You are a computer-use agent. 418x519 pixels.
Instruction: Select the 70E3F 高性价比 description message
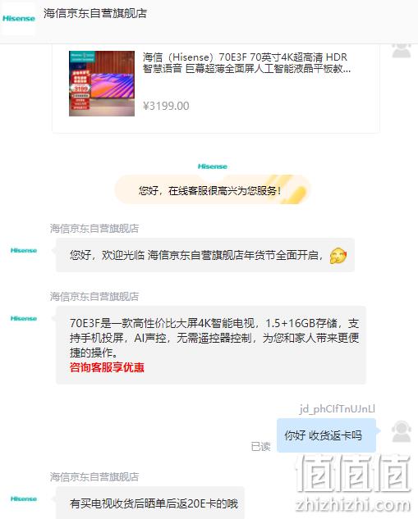pos(211,345)
